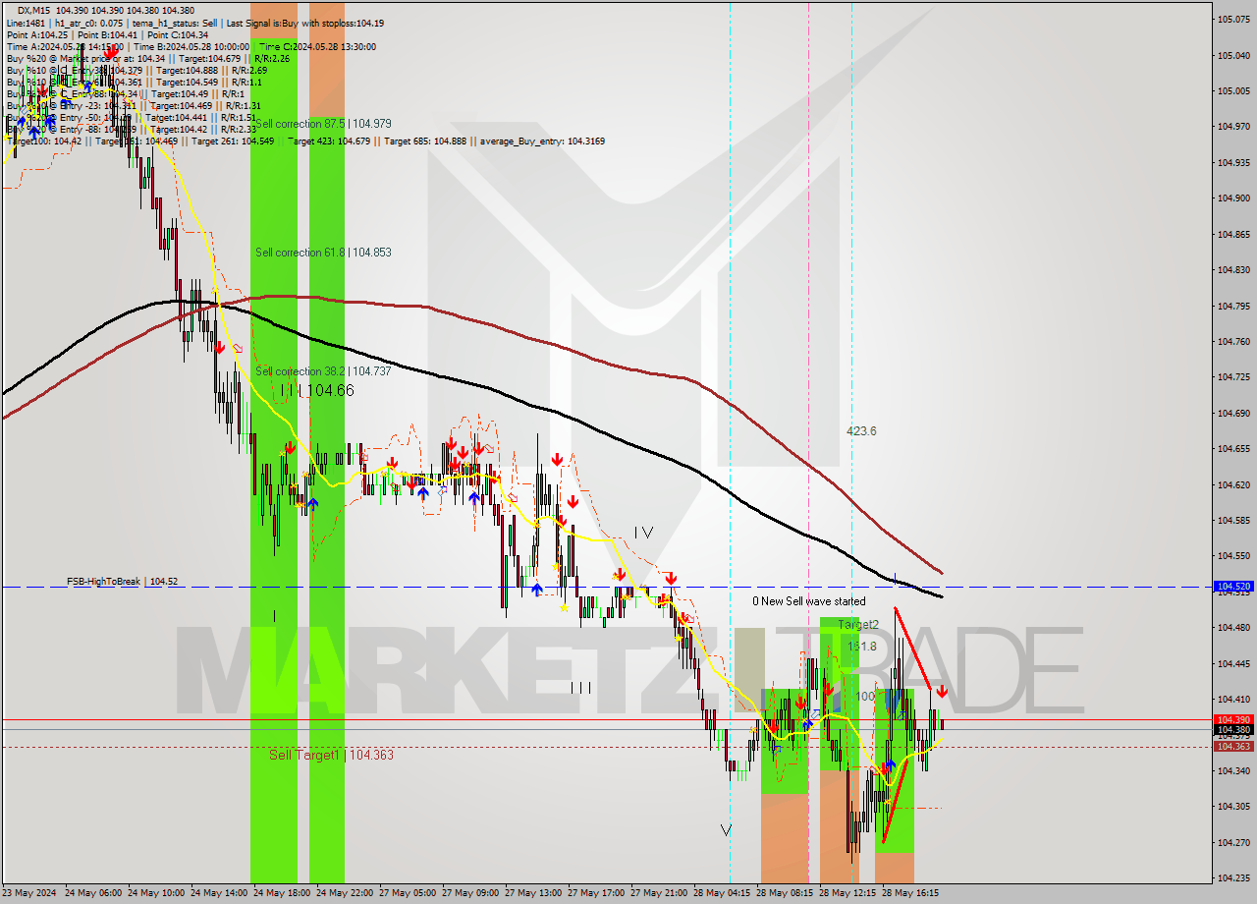
Task: Click 104.620 on the price axis
Action: point(1233,484)
